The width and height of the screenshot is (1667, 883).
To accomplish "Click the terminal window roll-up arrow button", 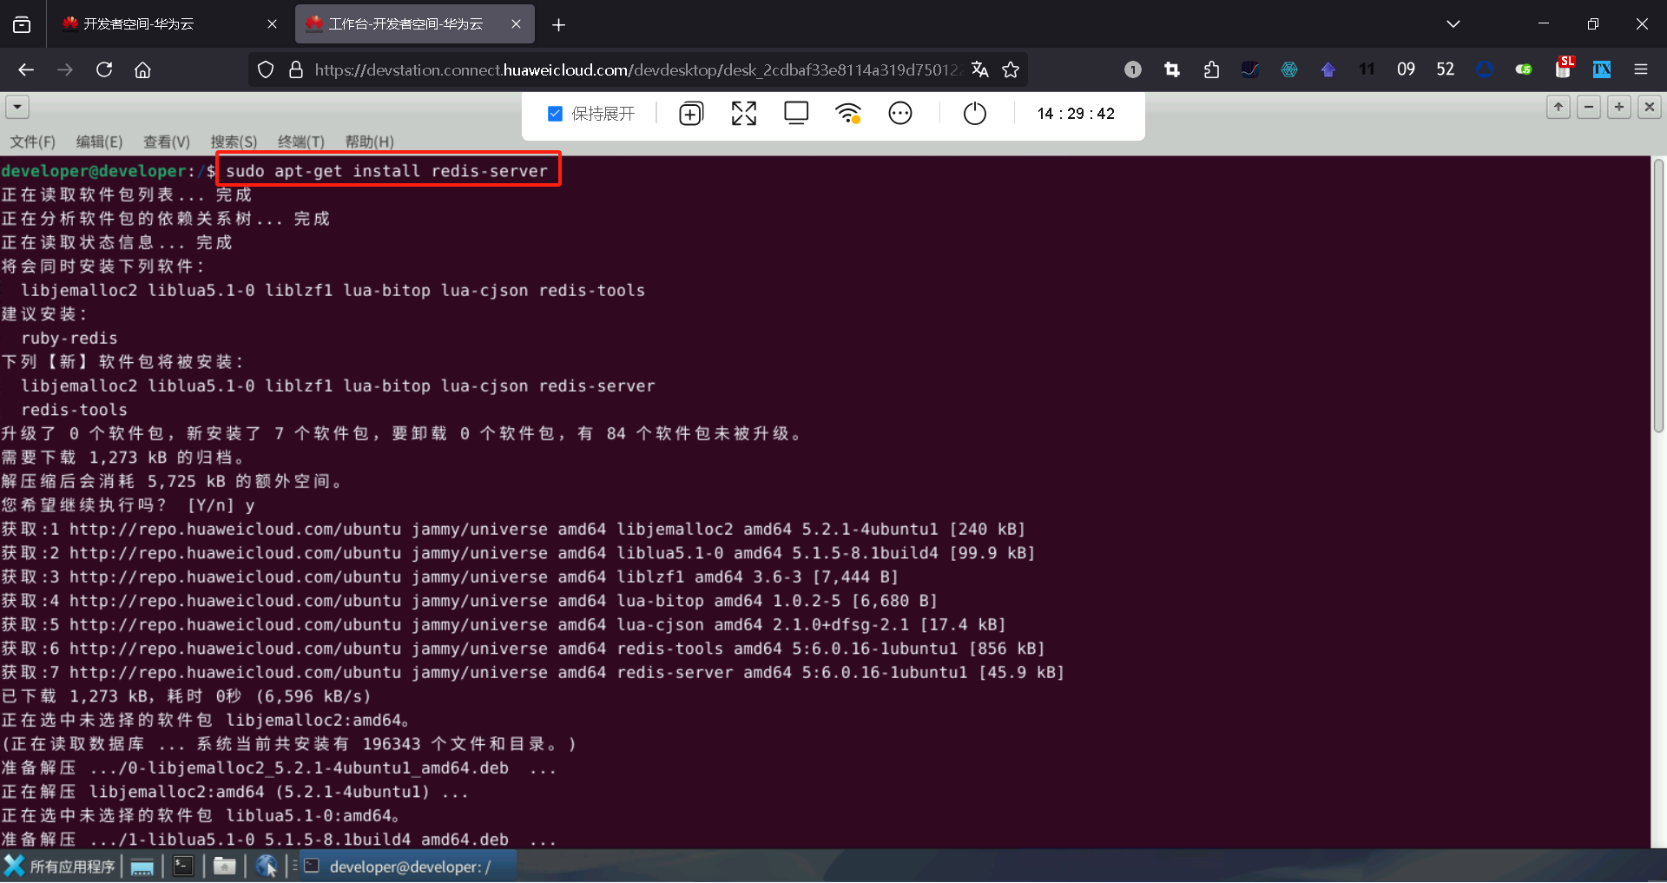I will 1558,107.
